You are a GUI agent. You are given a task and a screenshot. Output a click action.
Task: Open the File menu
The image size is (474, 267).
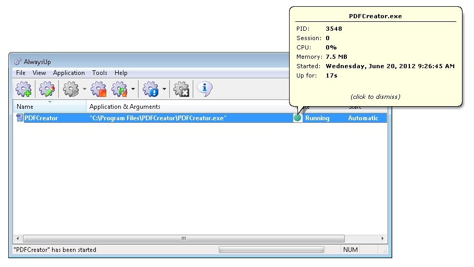coord(20,73)
